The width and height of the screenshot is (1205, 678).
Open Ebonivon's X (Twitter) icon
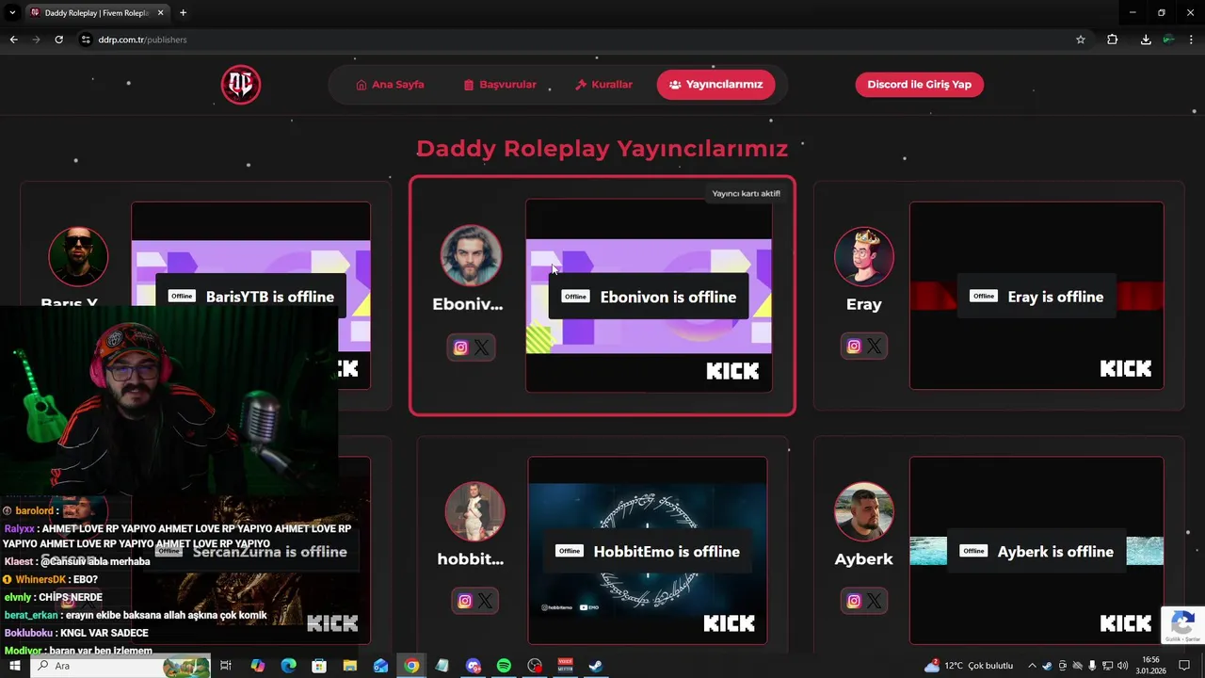click(x=482, y=347)
